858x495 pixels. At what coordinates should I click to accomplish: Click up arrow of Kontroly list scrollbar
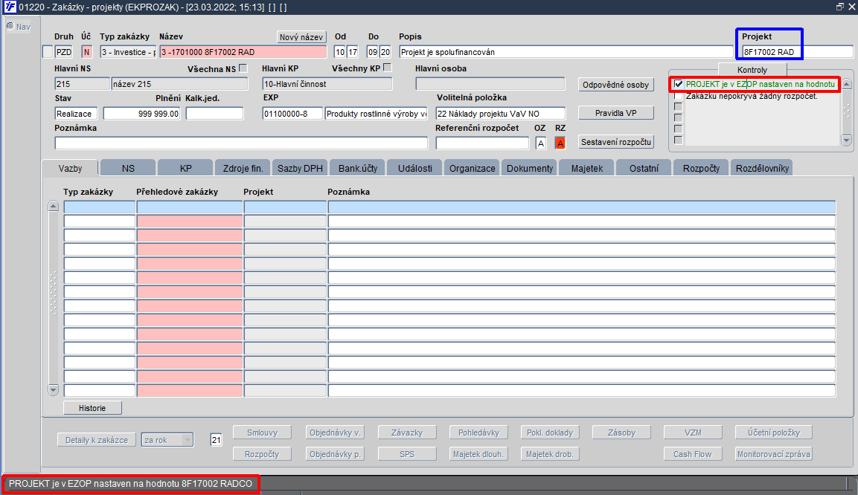(847, 84)
